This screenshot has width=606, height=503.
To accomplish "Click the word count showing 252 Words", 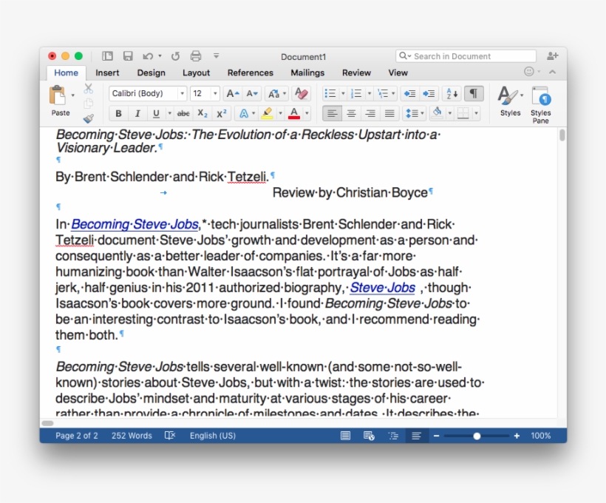I will tap(131, 436).
